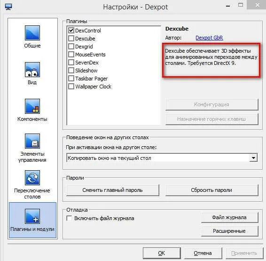Click the Применить button

[244, 253]
